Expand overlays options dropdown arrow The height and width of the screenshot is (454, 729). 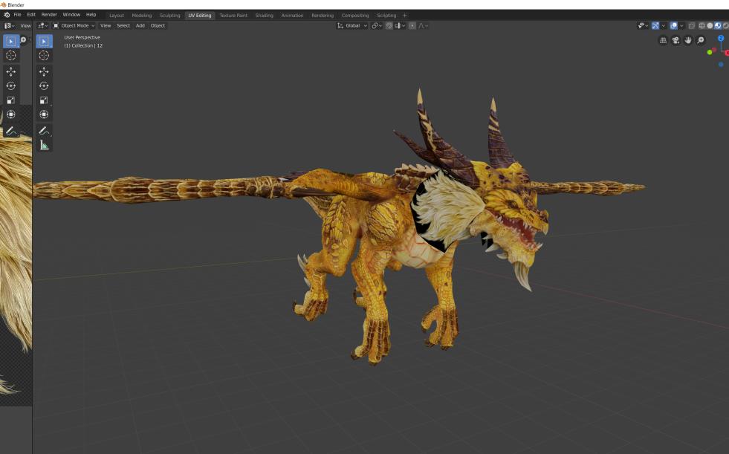tap(681, 26)
